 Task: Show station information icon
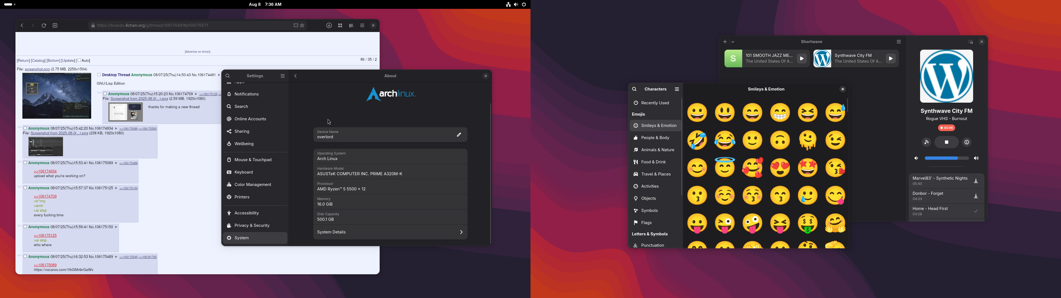[966, 142]
